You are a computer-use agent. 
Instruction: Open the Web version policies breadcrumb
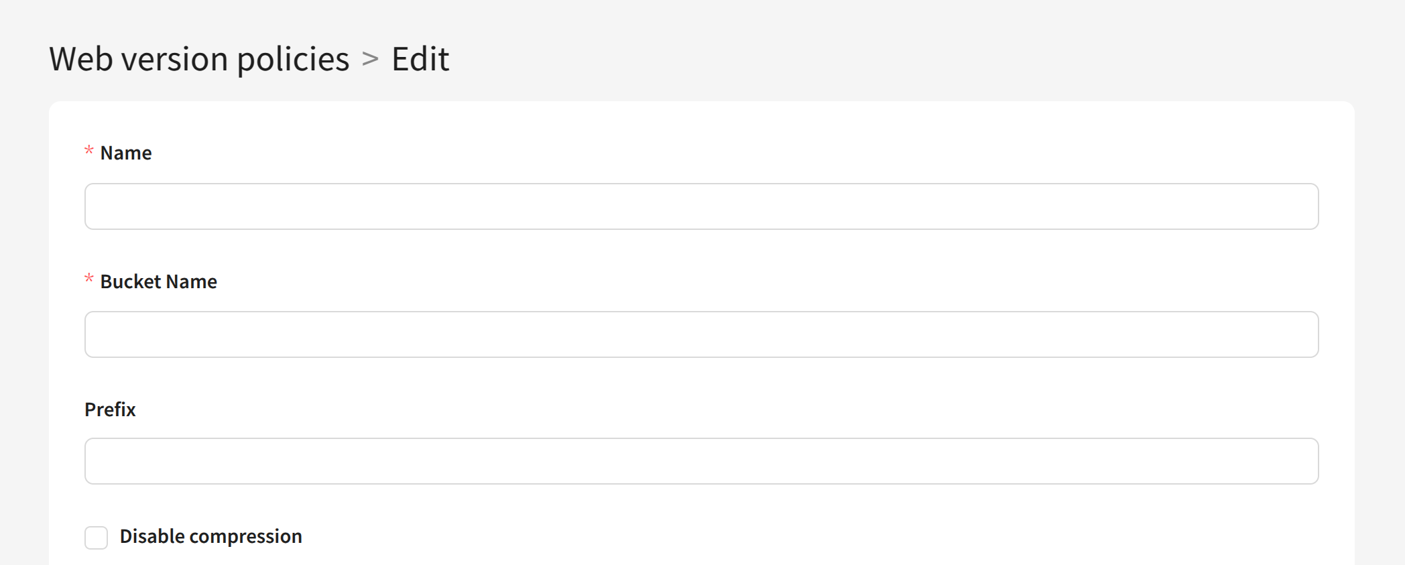point(199,59)
